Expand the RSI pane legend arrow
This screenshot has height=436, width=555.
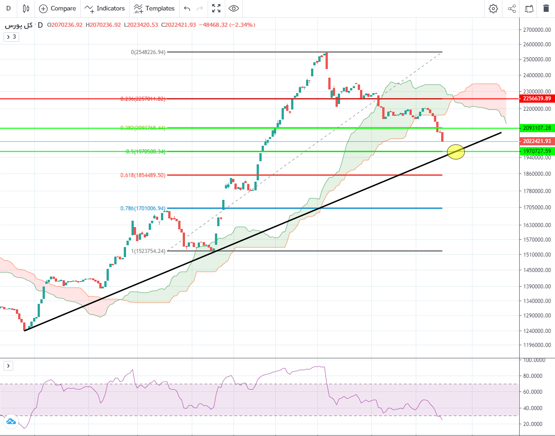point(9,366)
